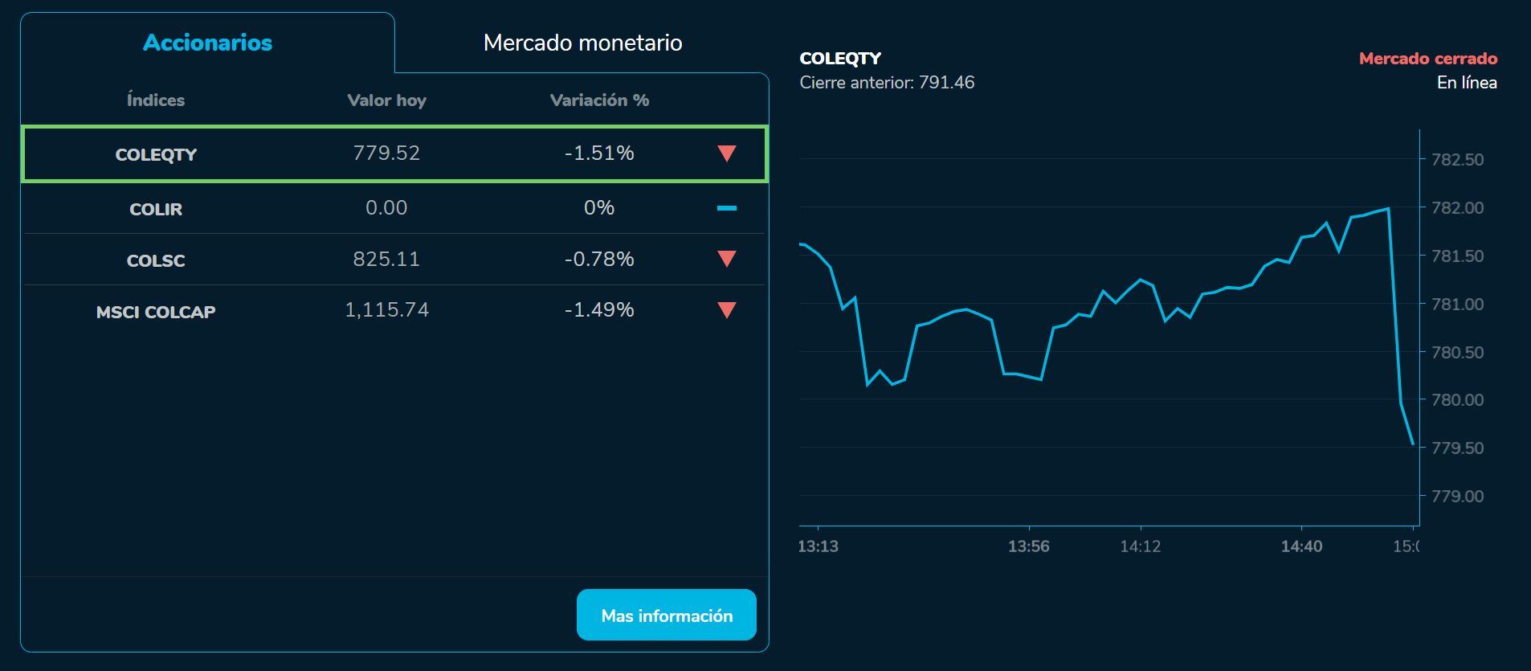
Task: Click the En línea status label
Action: coord(1467,82)
